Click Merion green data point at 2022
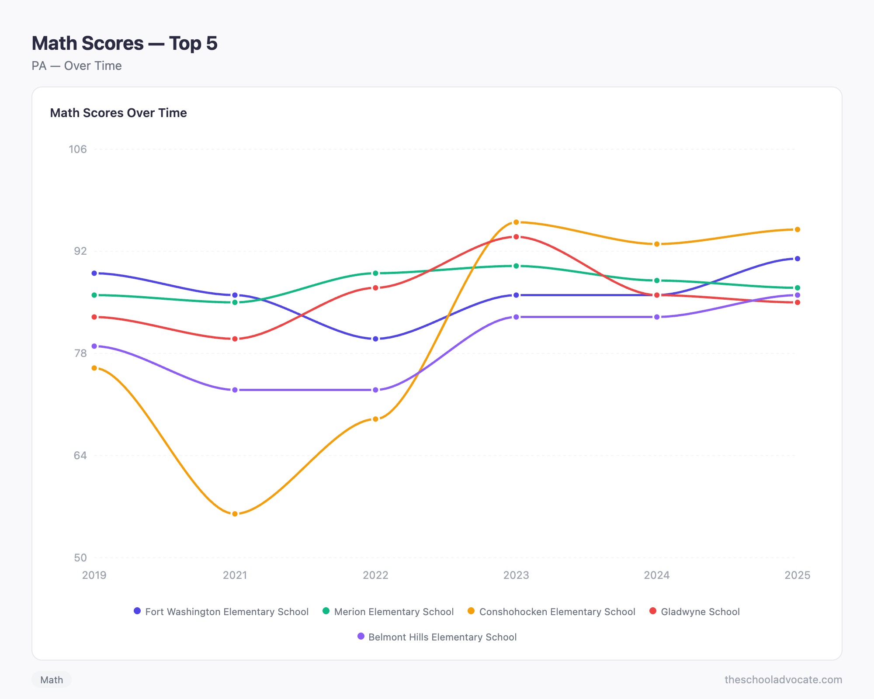The image size is (874, 699). click(375, 273)
